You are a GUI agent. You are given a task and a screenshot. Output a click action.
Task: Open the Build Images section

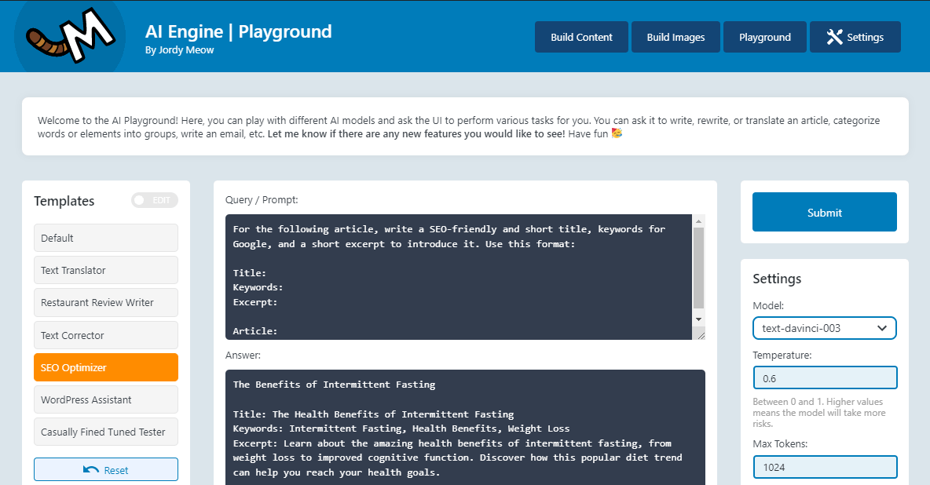[675, 36]
